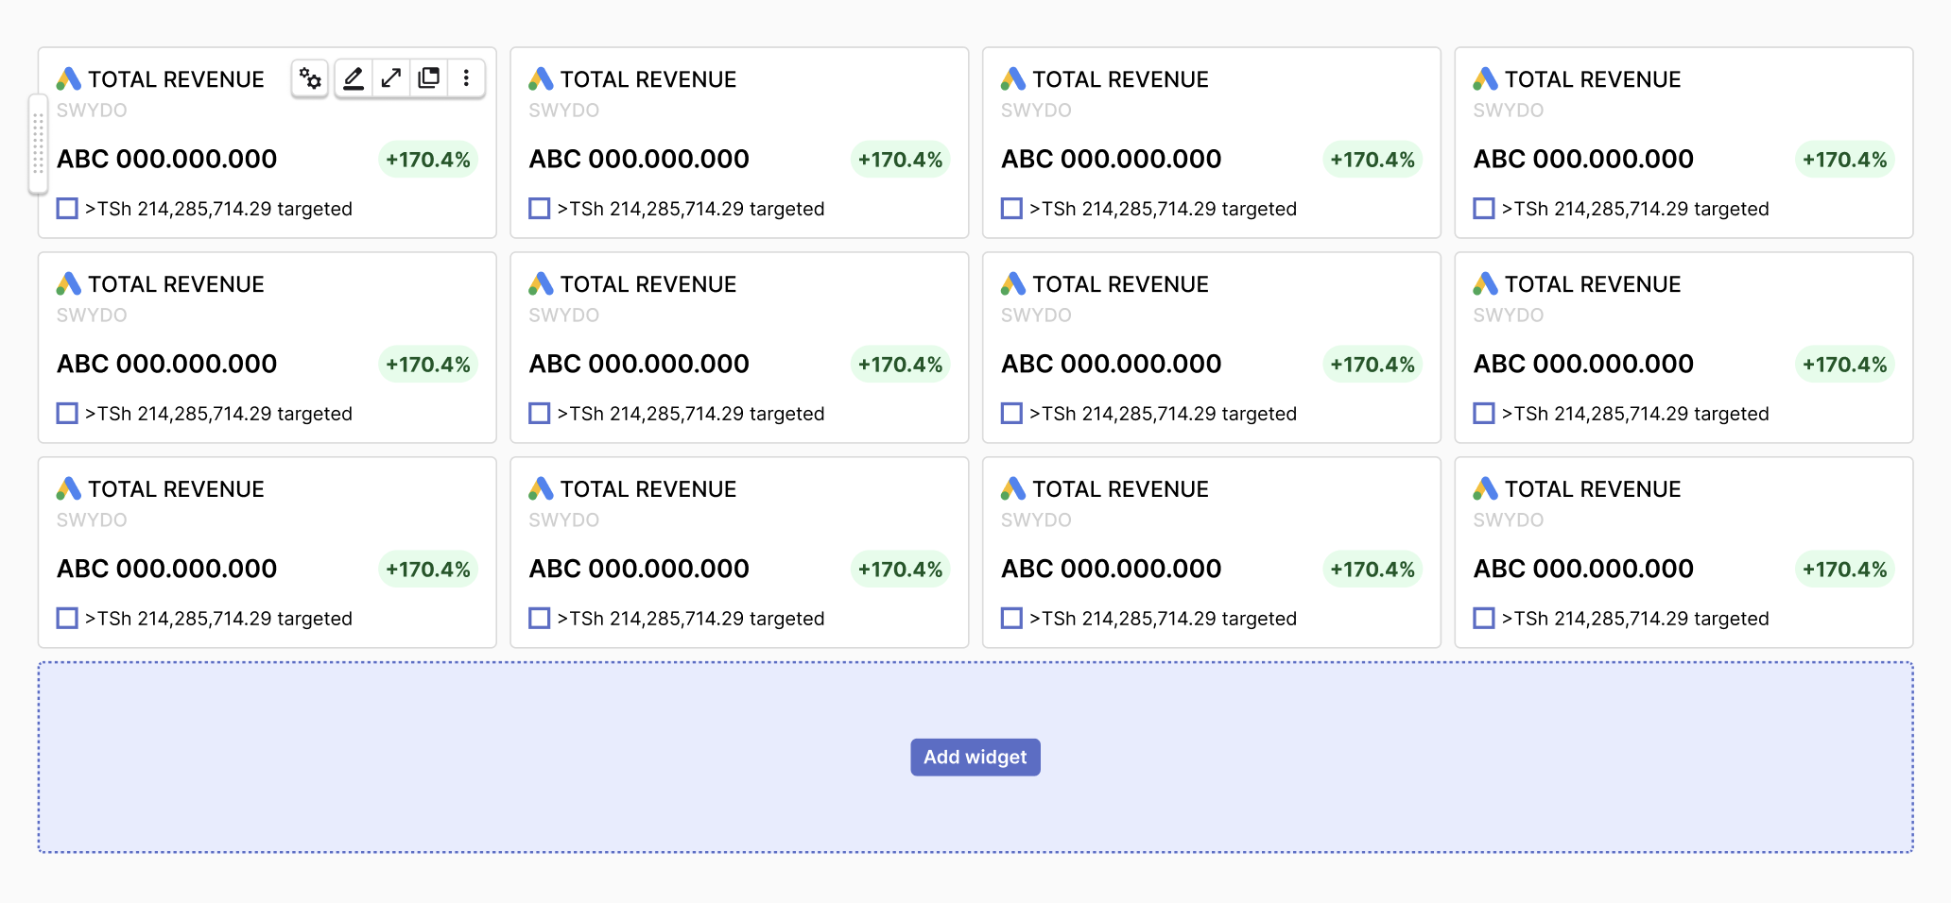This screenshot has width=1951, height=903.
Task: Open widget settings gears icon
Action: coord(310,78)
